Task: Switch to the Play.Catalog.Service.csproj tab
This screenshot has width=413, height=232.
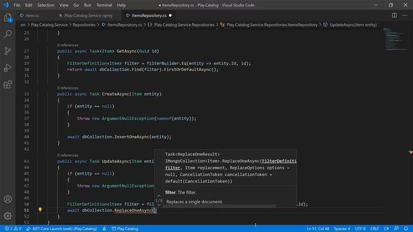Action: tap(88, 15)
